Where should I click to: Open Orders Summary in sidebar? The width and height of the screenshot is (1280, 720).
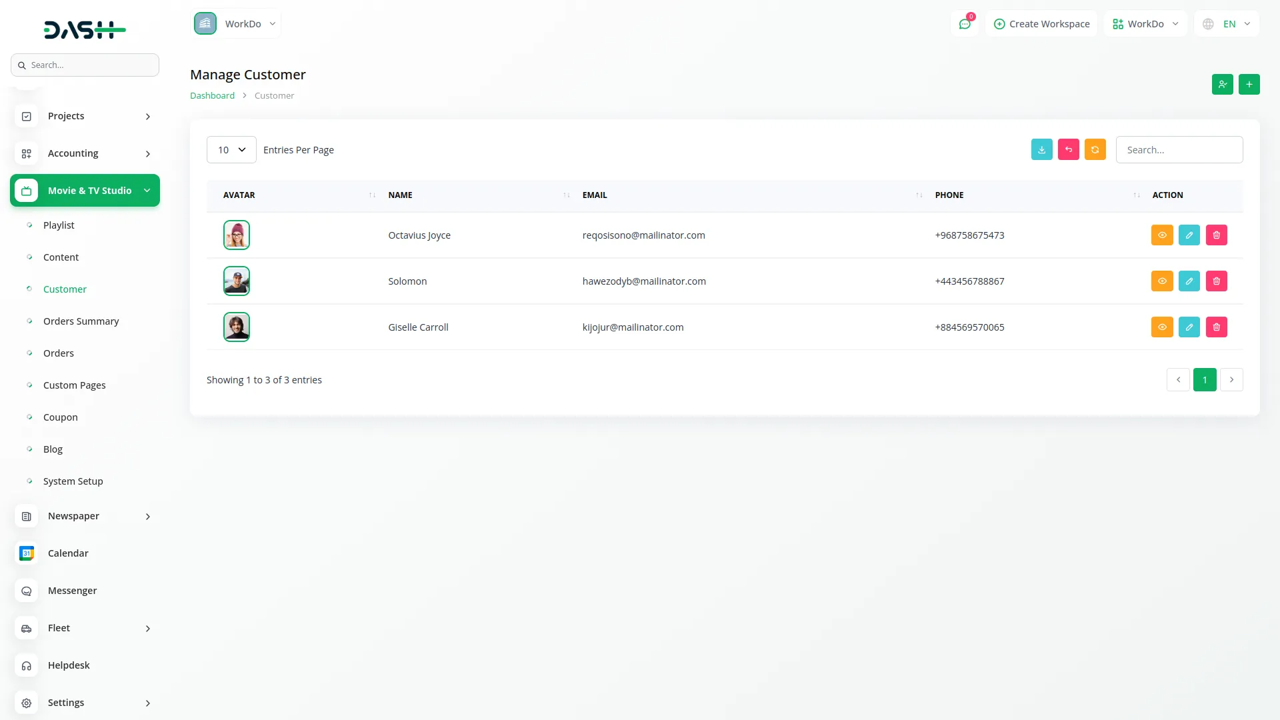[x=81, y=321]
